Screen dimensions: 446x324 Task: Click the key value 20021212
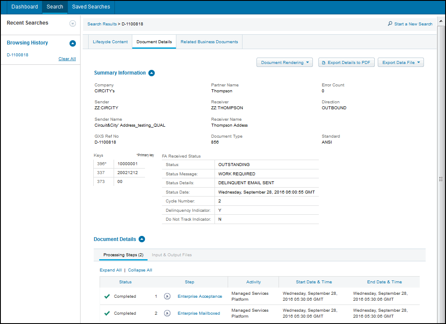(x=128, y=172)
